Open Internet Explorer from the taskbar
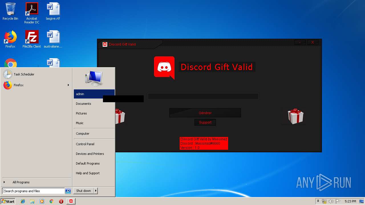The image size is (365, 205). pos(23,201)
